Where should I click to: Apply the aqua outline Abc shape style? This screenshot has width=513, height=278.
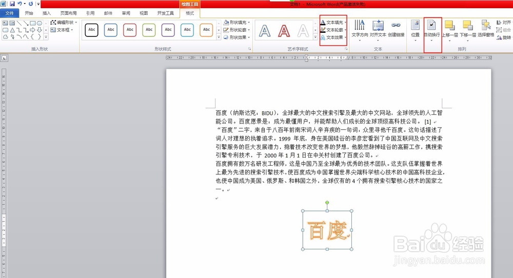(x=187, y=30)
